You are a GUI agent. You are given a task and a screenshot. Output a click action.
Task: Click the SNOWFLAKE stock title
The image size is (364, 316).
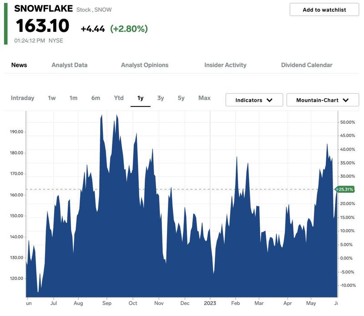[43, 9]
